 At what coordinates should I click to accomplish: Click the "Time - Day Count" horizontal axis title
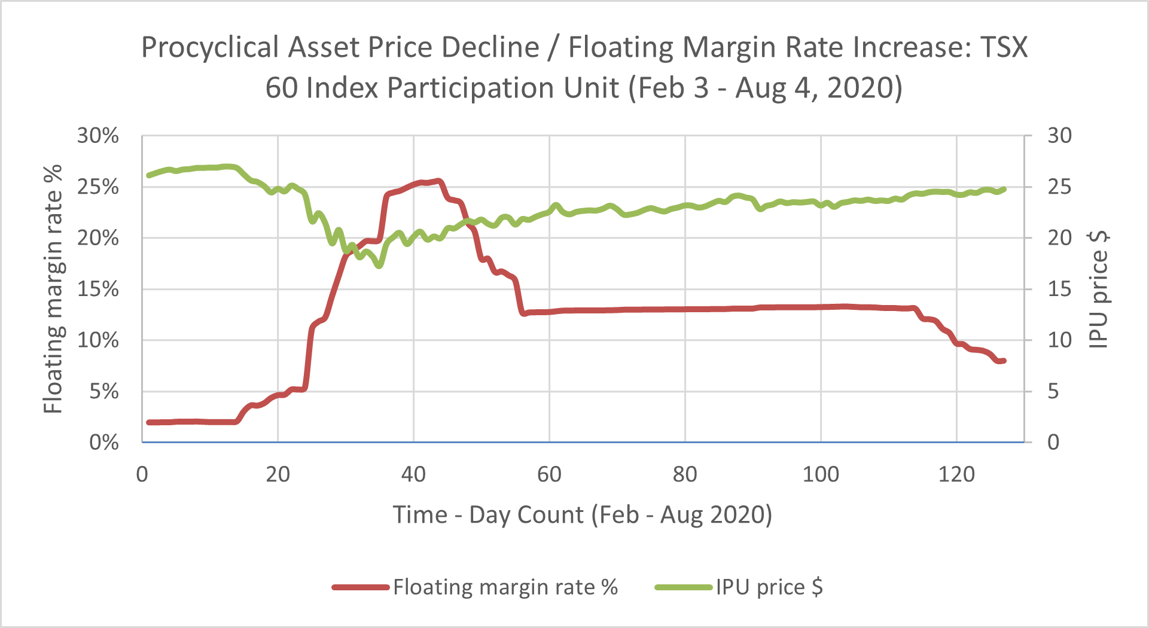pyautogui.click(x=583, y=514)
